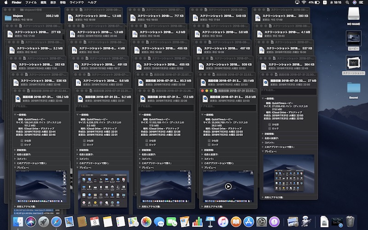
Task: Open App Store icon in Dock
Action: 248,222
